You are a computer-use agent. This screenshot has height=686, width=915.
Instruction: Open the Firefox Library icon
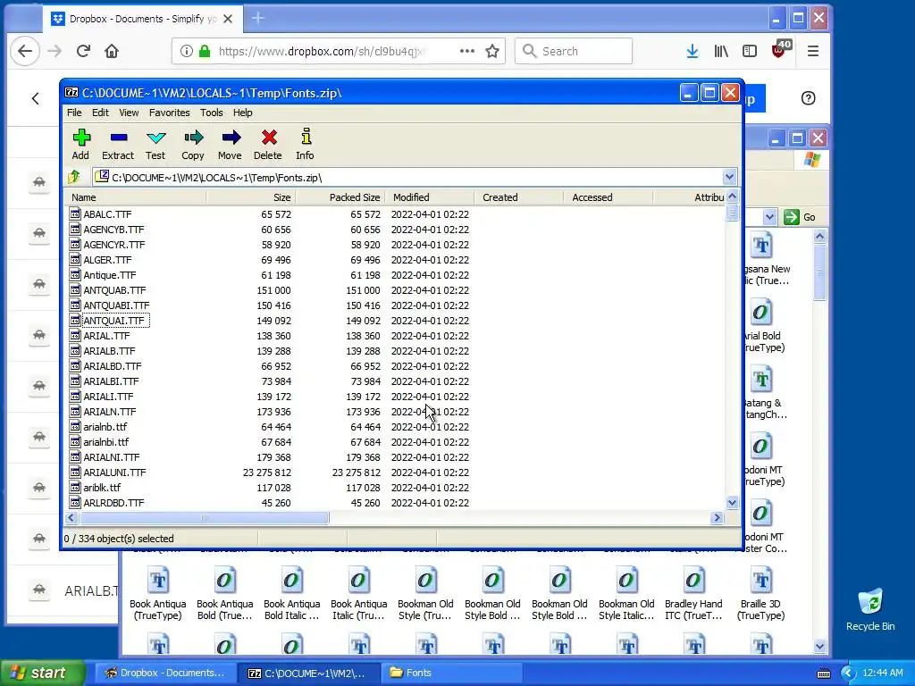tap(721, 51)
